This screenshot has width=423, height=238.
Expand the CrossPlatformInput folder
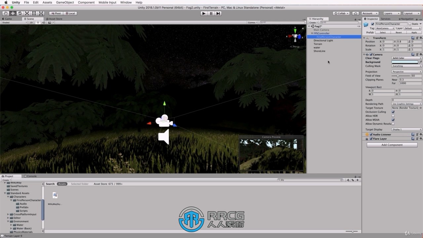tap(8, 215)
